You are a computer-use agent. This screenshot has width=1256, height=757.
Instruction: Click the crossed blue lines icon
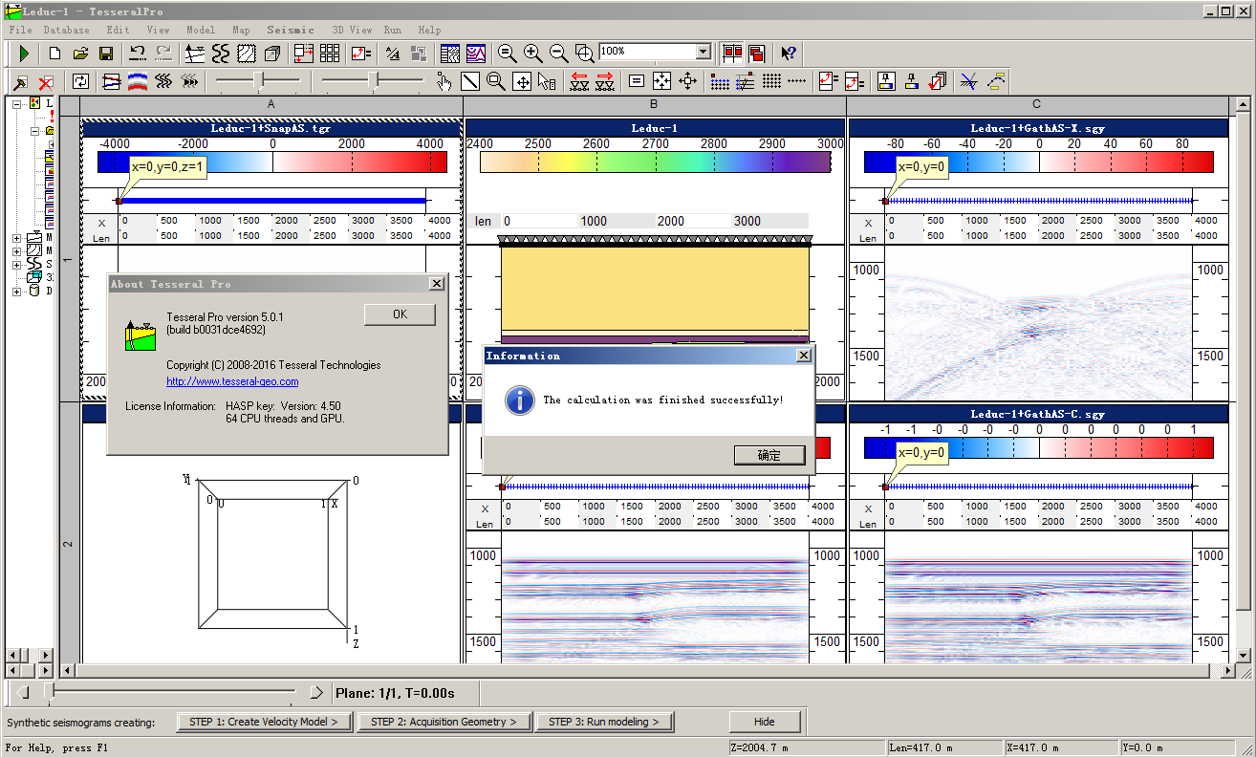[x=968, y=82]
